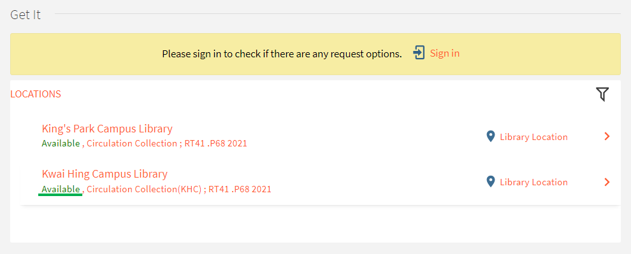
Task: Select Library Location link for Kwai Hing
Action: tap(533, 182)
